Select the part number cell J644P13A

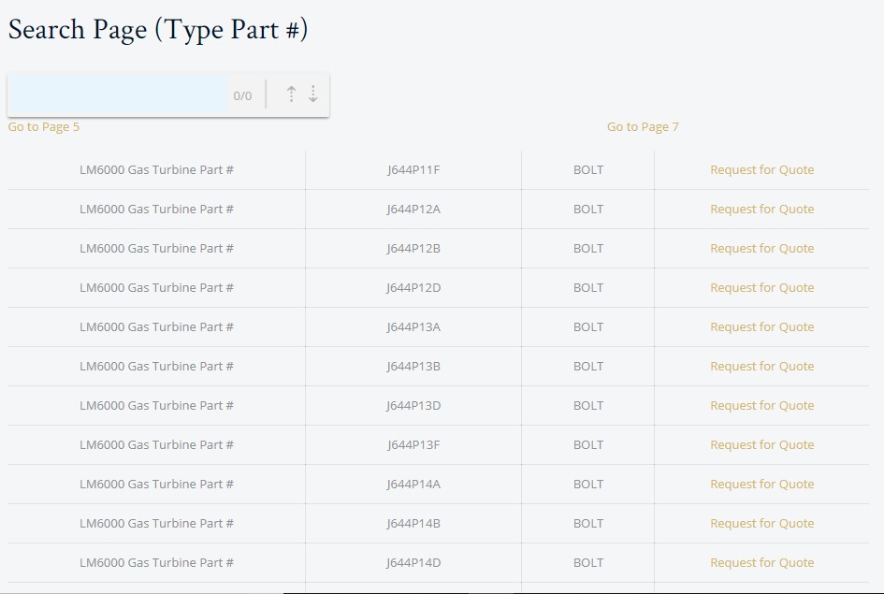(413, 326)
